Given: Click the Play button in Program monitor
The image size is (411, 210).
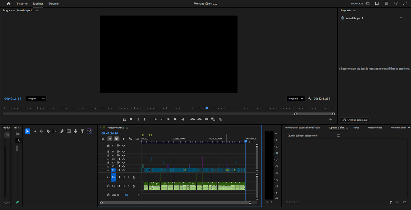Looking at the screenshot, I should click(169, 119).
